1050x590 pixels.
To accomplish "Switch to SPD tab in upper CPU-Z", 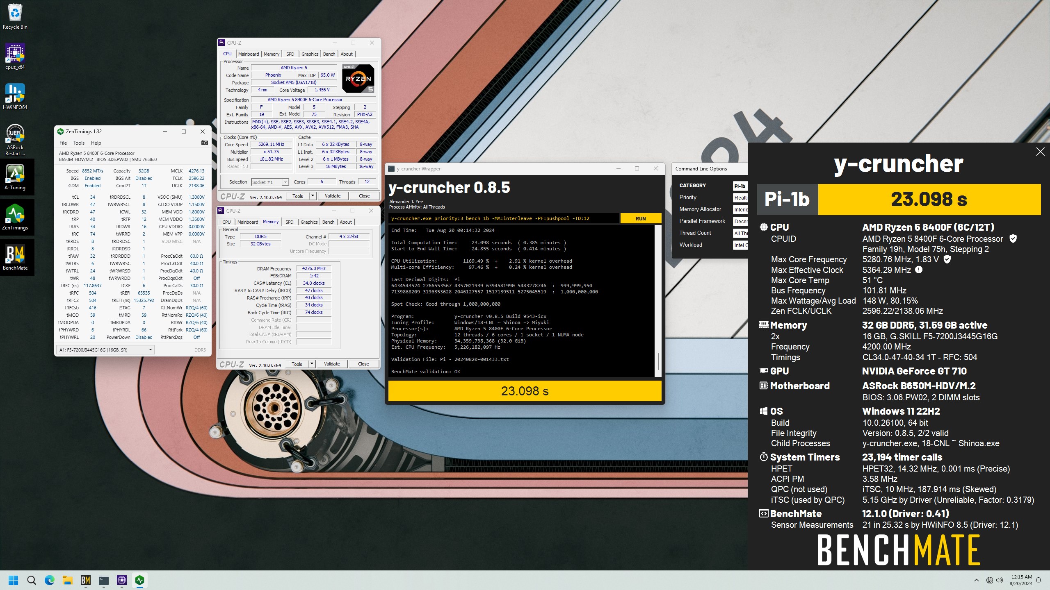I will [x=290, y=54].
